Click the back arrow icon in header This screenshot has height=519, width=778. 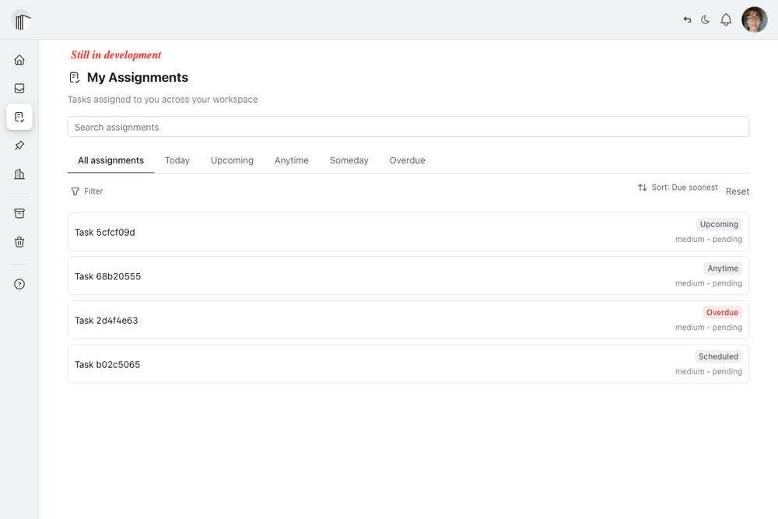pyautogui.click(x=687, y=19)
